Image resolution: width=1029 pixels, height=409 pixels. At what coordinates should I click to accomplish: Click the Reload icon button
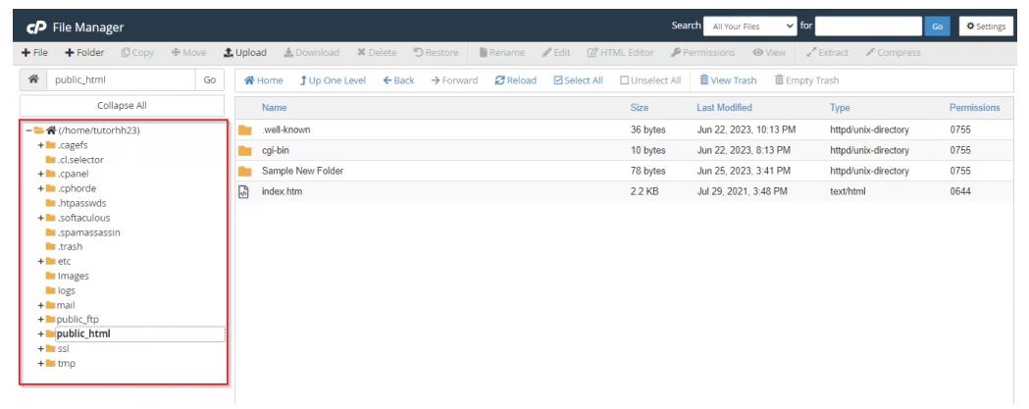coord(500,80)
